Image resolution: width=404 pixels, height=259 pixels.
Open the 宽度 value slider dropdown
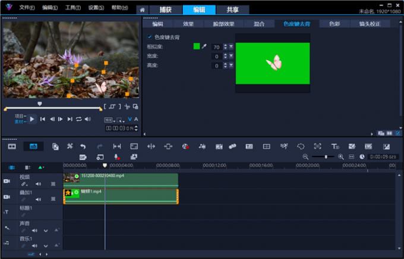tap(231, 56)
